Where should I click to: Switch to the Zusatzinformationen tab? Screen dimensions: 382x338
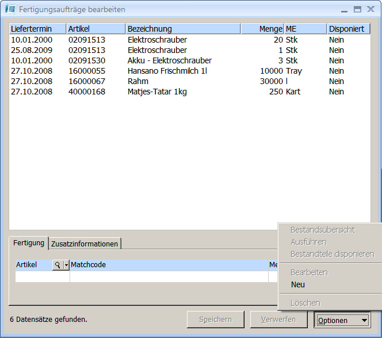85,244
